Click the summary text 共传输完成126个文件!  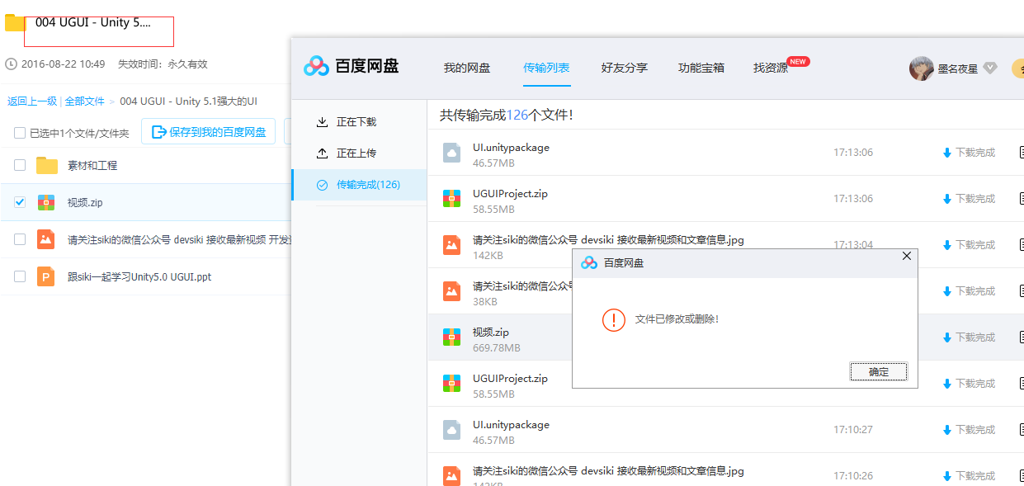coord(506,115)
